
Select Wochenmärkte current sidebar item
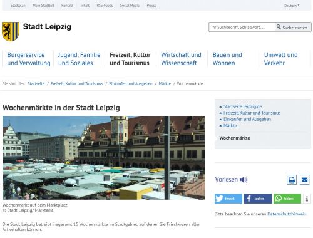point(235,138)
